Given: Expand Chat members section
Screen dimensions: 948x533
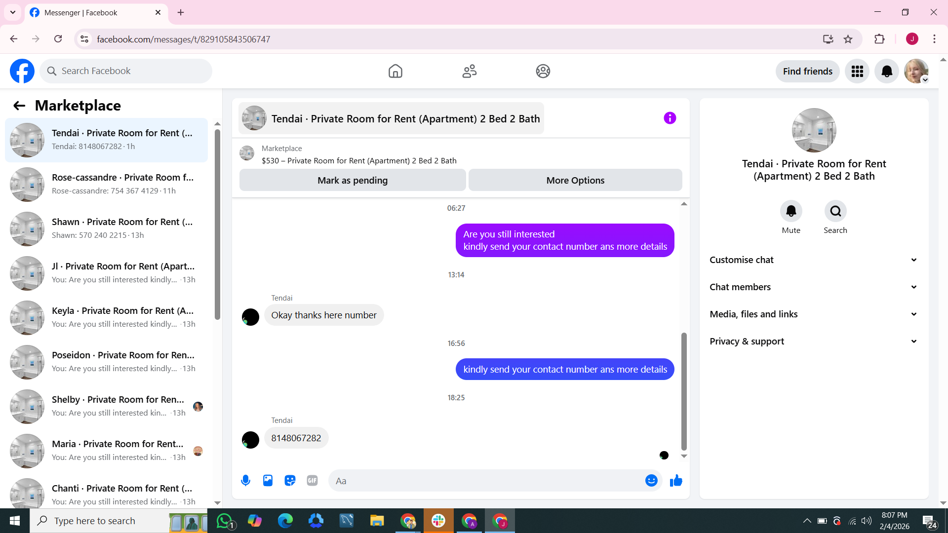Looking at the screenshot, I should pos(814,287).
